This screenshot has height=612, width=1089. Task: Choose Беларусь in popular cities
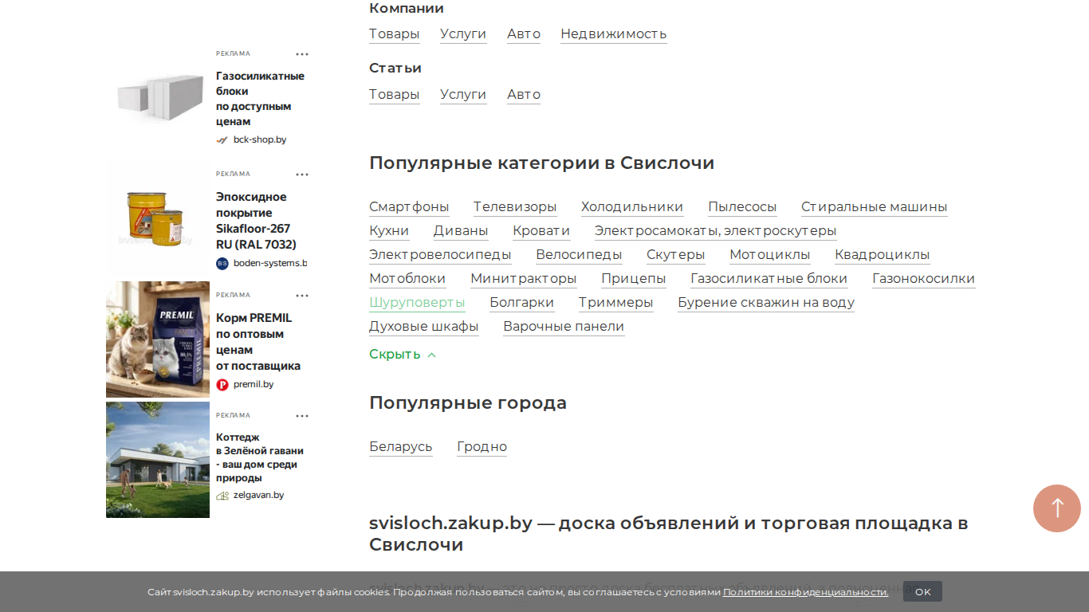pos(401,447)
